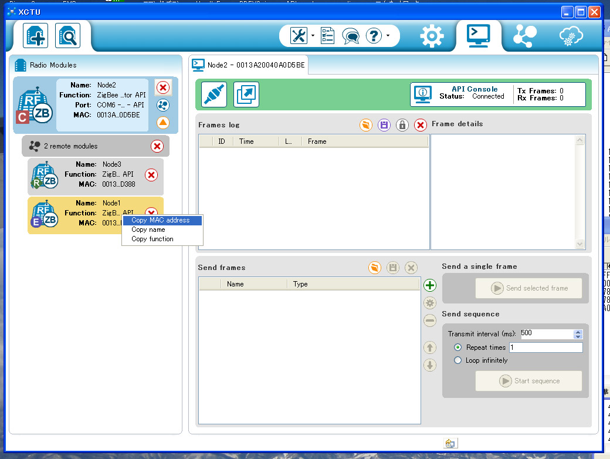The image size is (610, 459).
Task: Clear the frames log
Action: coord(421,125)
